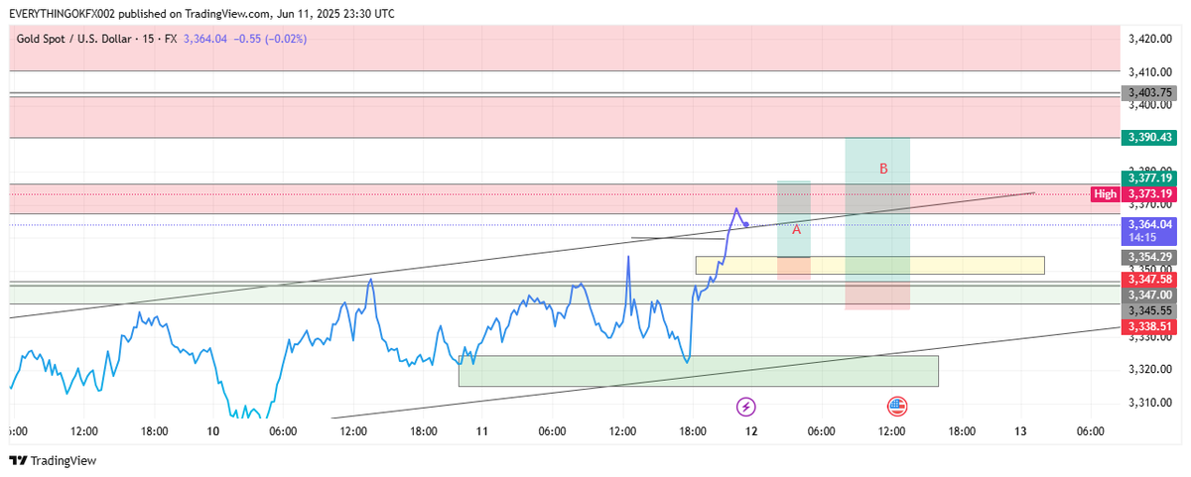1191x477 pixels.
Task: Select the red letter B label
Action: pos(883,169)
